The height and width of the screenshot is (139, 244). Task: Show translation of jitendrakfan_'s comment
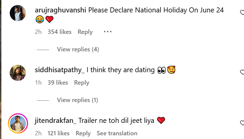coord(117,133)
